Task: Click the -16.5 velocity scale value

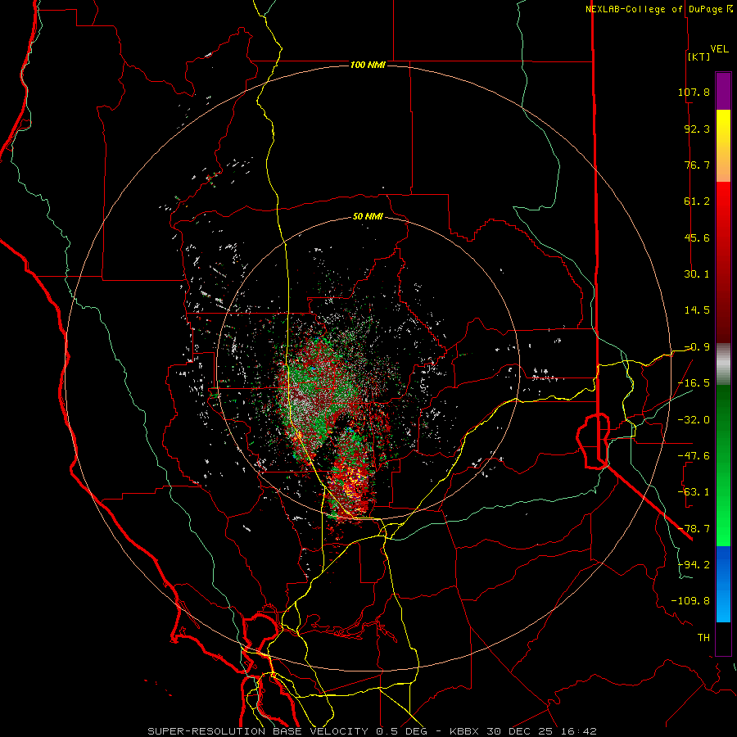Action: 694,383
